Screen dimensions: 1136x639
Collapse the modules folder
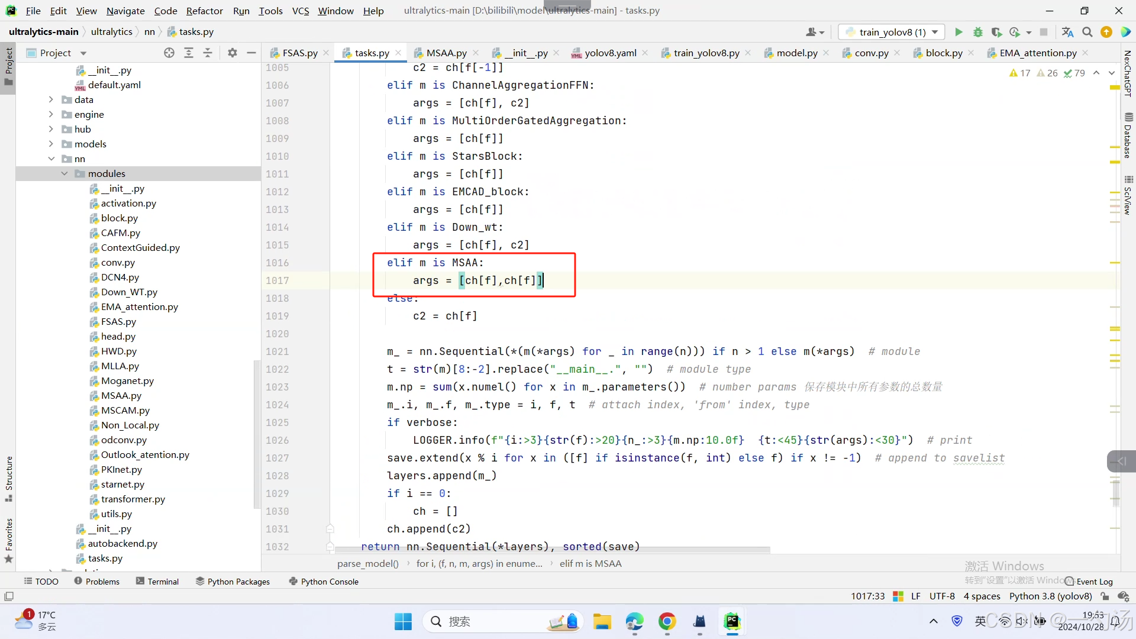pos(64,173)
